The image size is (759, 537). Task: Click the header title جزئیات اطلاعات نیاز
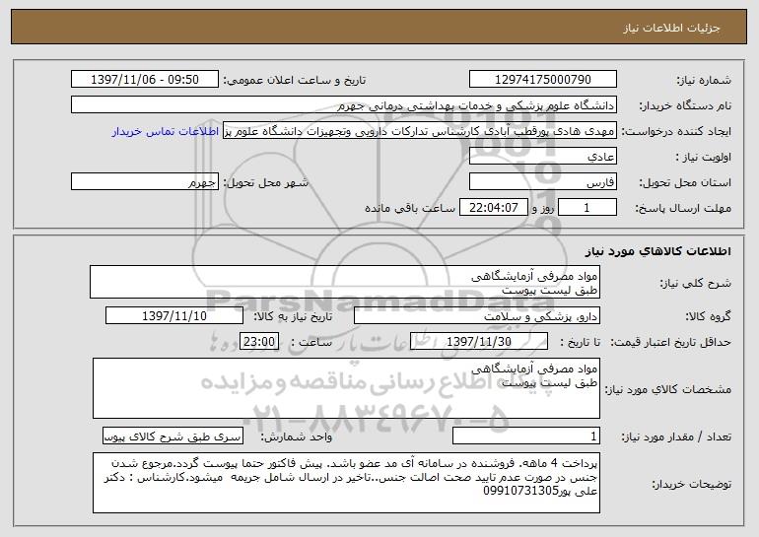671,28
